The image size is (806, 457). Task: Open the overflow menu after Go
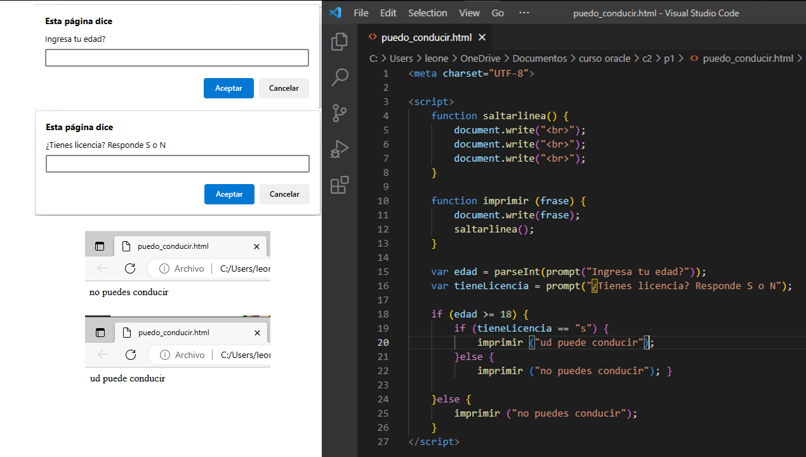coord(524,13)
